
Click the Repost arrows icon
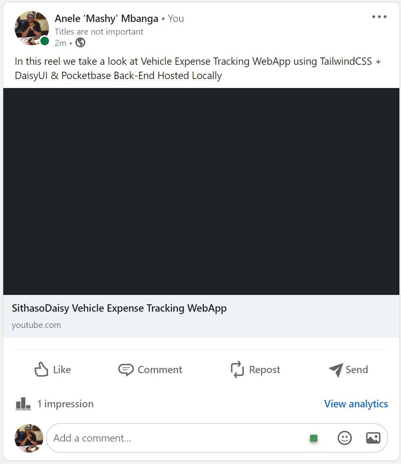(x=237, y=369)
